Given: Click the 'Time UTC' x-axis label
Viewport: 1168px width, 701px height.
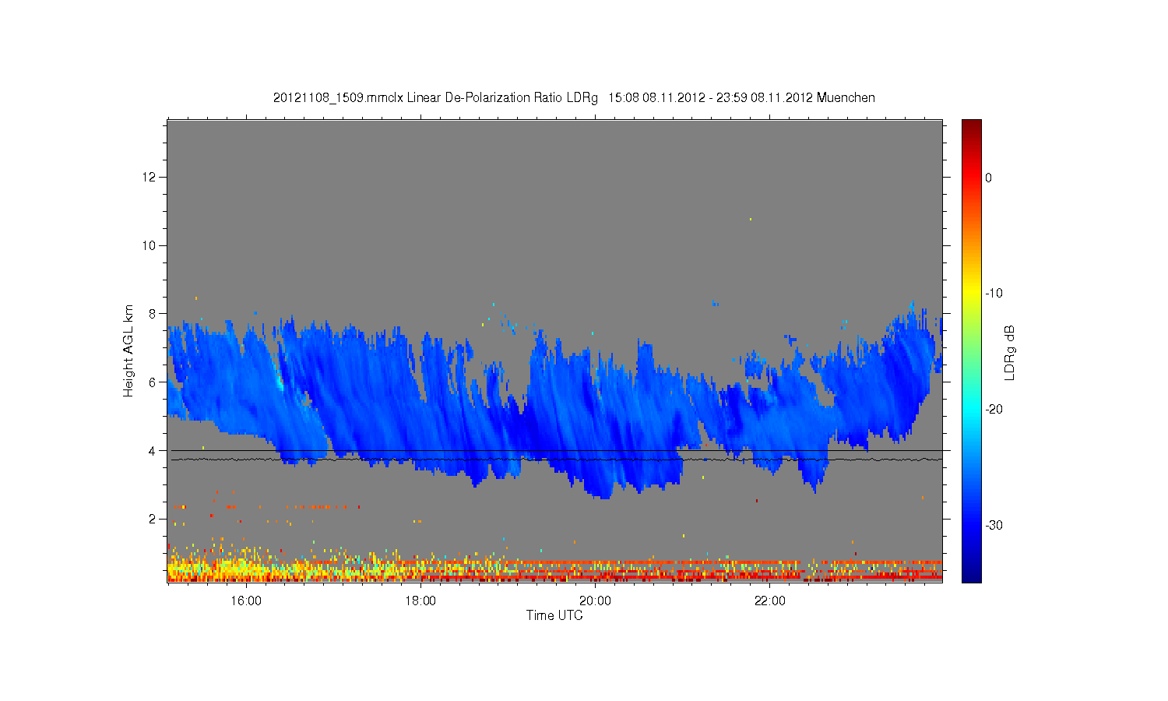Looking at the screenshot, I should 554,615.
